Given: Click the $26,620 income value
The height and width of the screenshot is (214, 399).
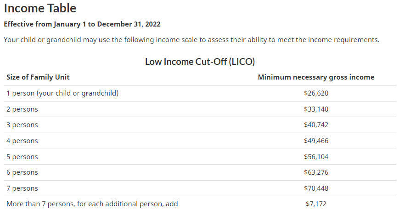Looking at the screenshot, I should point(316,93).
